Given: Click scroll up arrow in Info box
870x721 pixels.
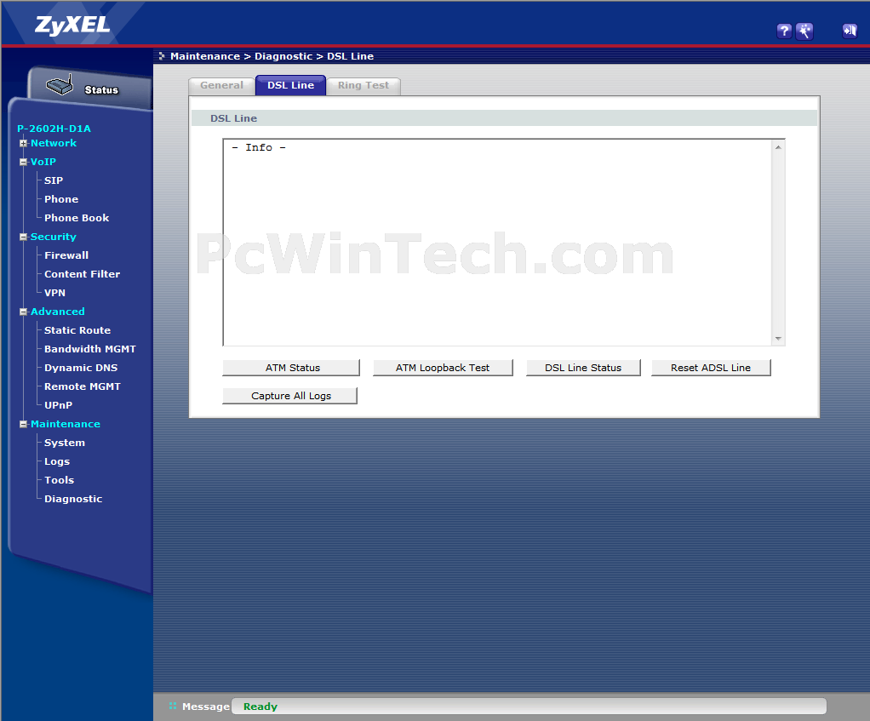Looking at the screenshot, I should click(778, 147).
